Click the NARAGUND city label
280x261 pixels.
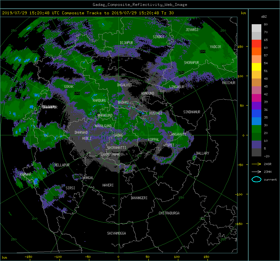tap(105, 115)
